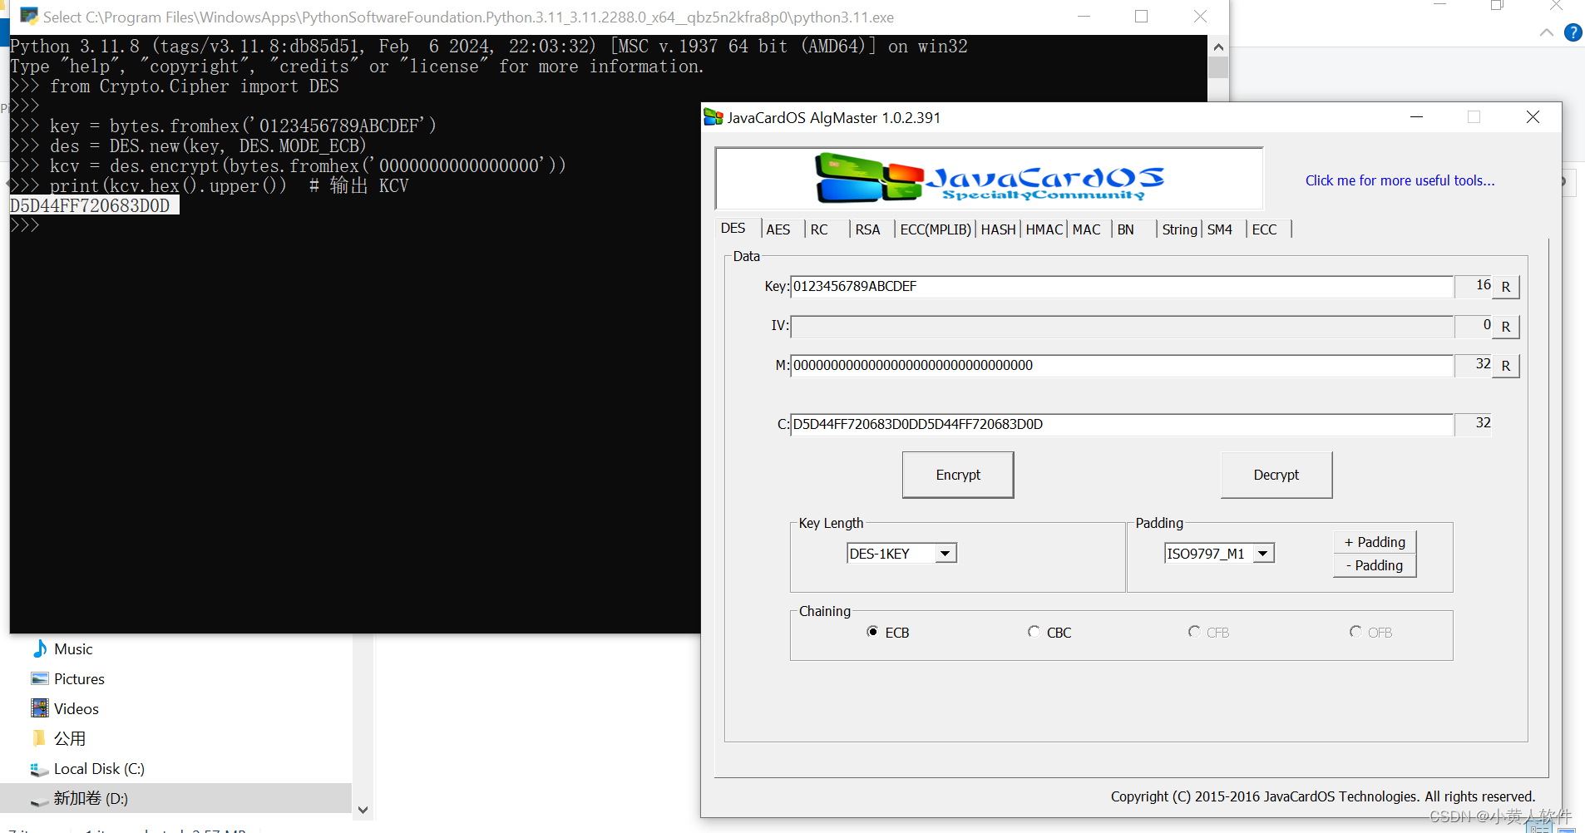Open the ISO9797_M1 padding dropdown
1585x833 pixels.
[x=1263, y=553]
